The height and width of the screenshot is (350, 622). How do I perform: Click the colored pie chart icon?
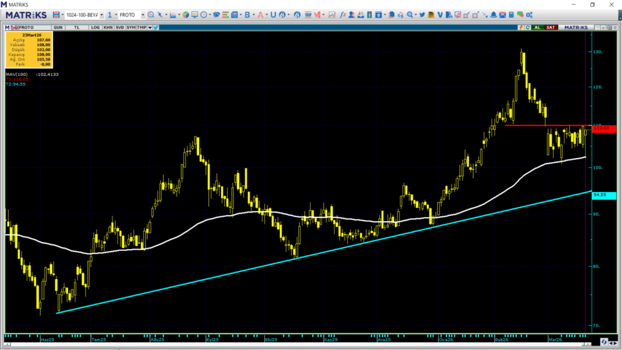(186, 15)
